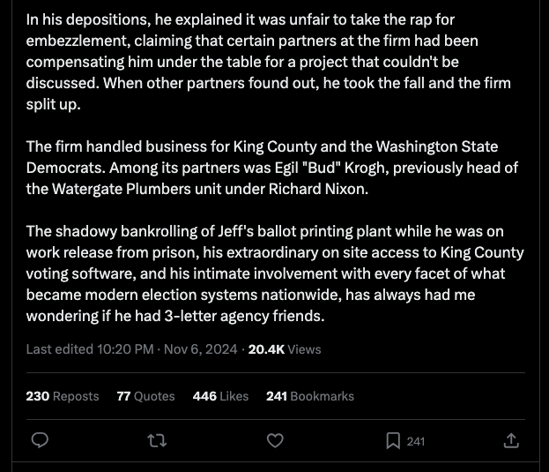
Task: Click the Nov 6, 2024 date
Action: click(x=201, y=349)
